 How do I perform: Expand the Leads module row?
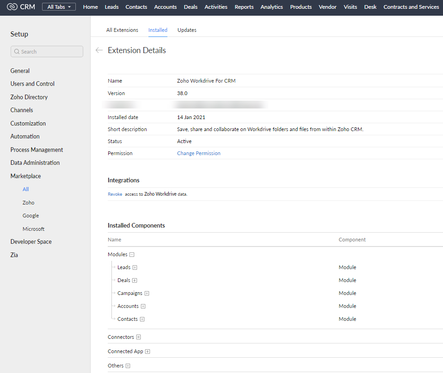135,267
